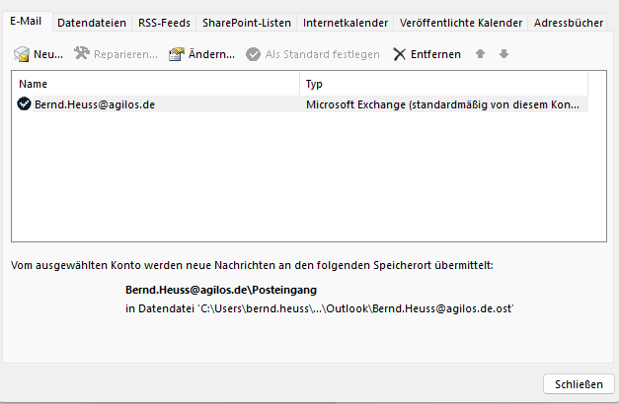Close dialog with Schließen button
The width and height of the screenshot is (619, 404).
[x=579, y=384]
